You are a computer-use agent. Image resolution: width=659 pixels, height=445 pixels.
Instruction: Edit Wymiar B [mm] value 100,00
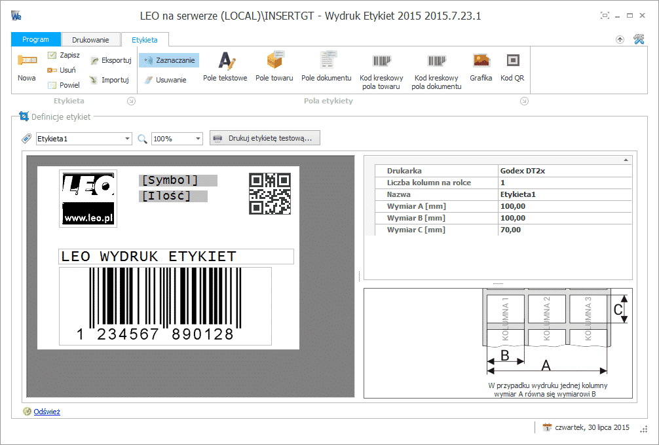pos(565,218)
